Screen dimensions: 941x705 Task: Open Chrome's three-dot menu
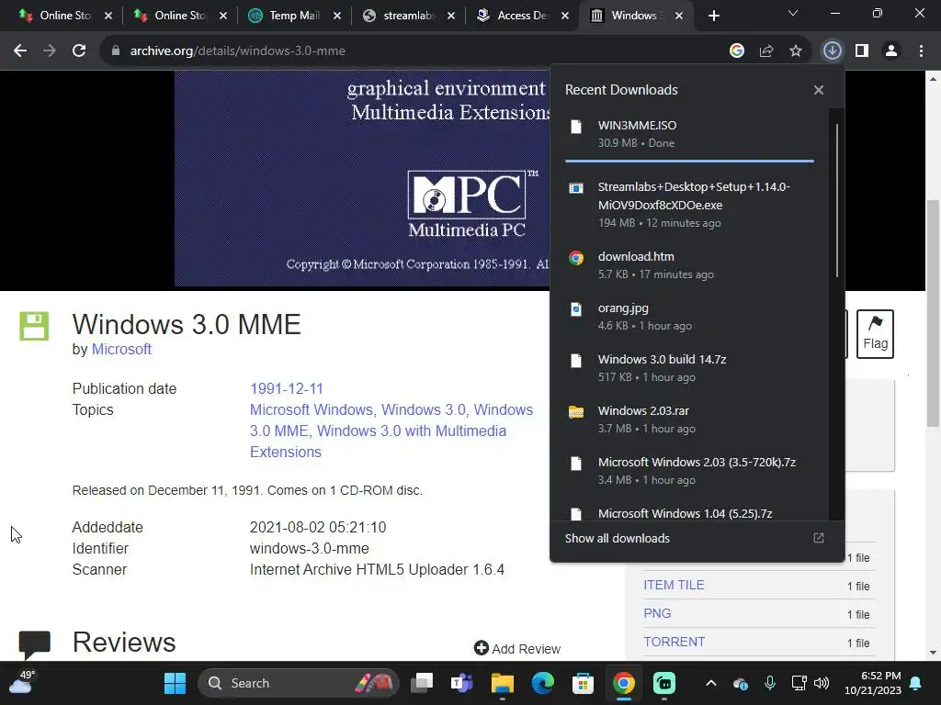coord(921,51)
